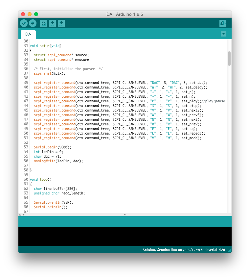Click the editor vertical scrollbar thumb
This screenshot has width=250, height=279.
(x=229, y=58)
